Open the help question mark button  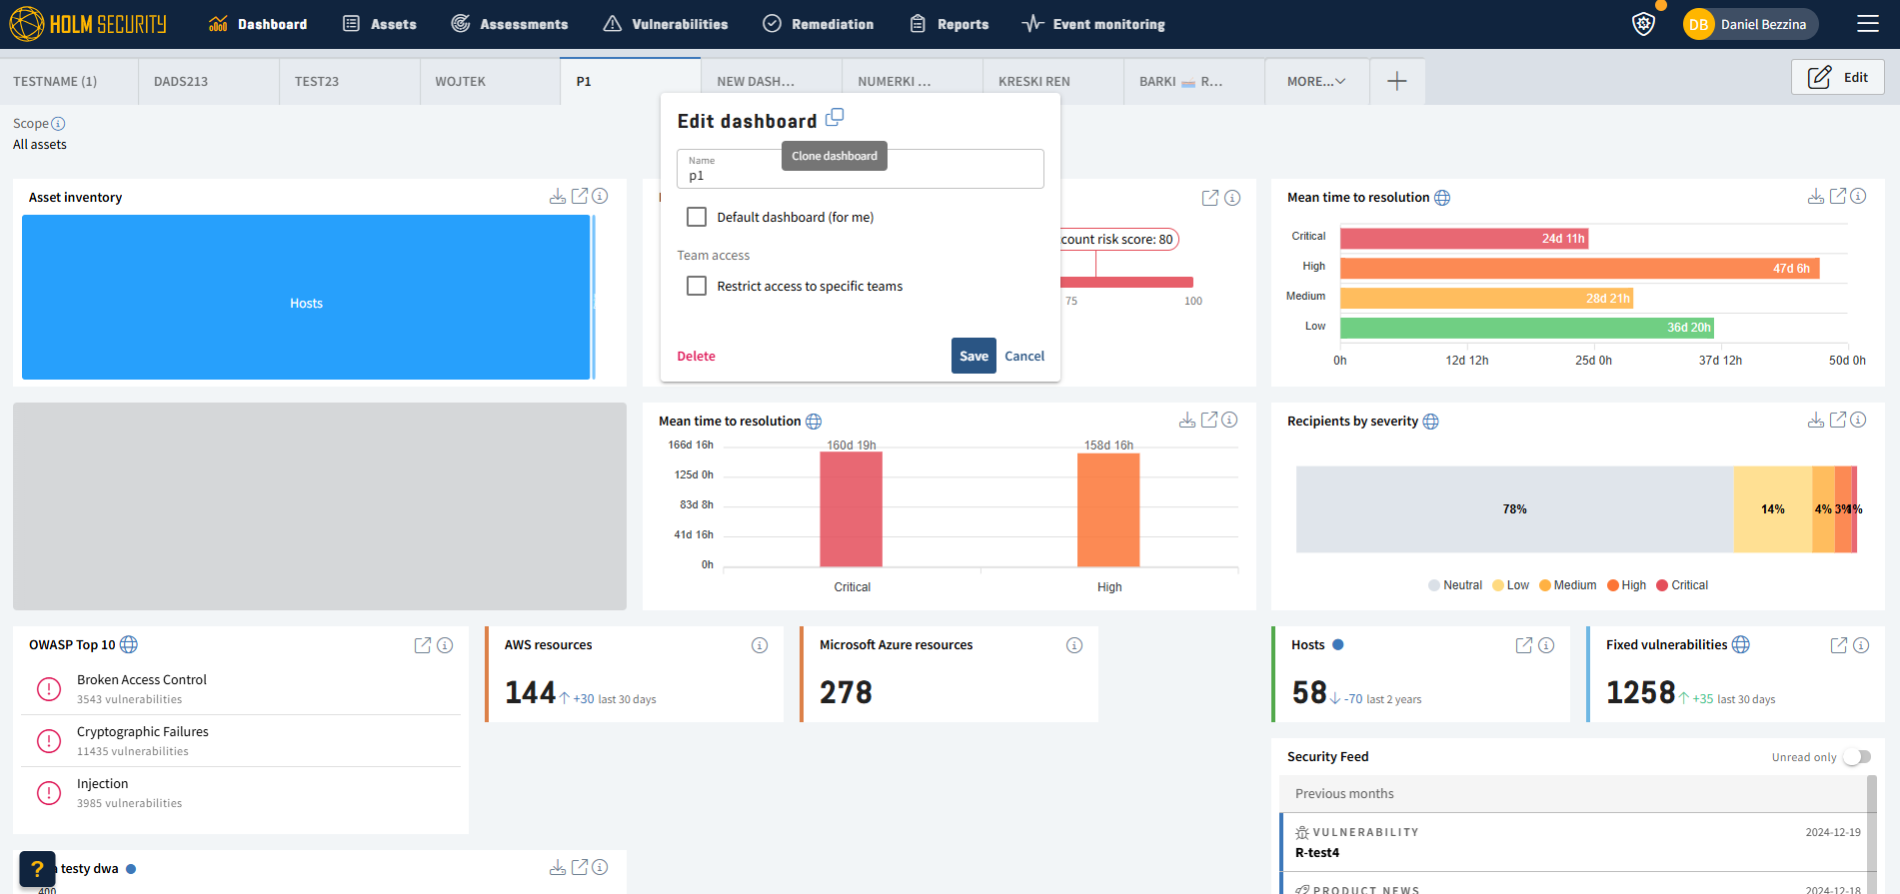click(37, 869)
